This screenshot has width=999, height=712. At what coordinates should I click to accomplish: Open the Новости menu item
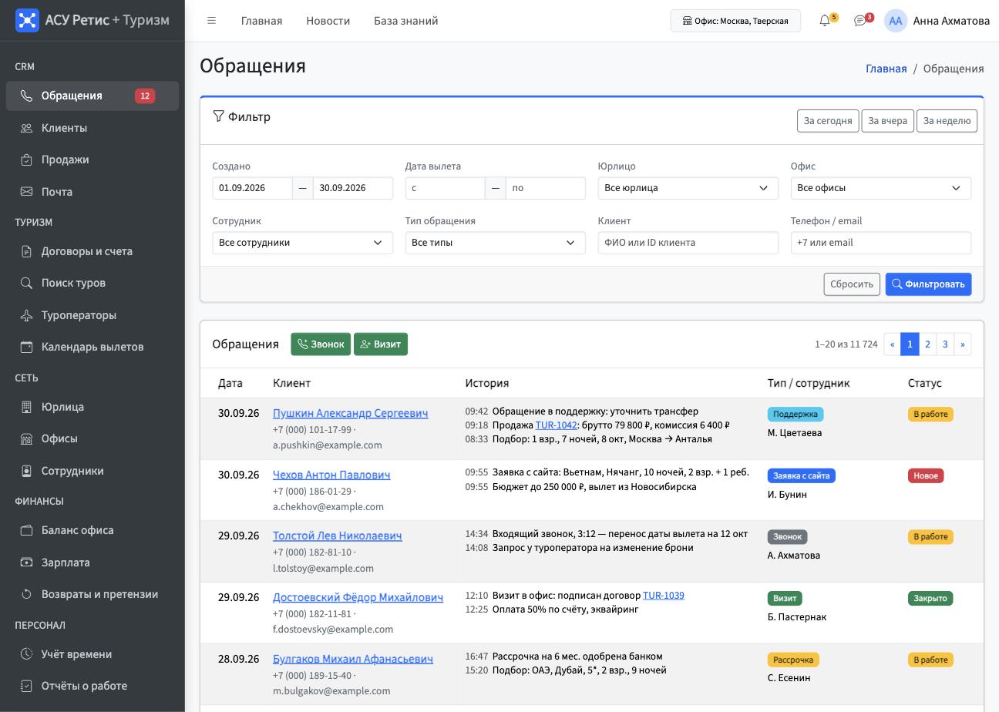[x=328, y=21]
